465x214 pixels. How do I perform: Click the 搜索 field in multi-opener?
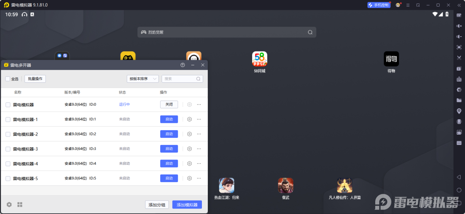click(182, 79)
